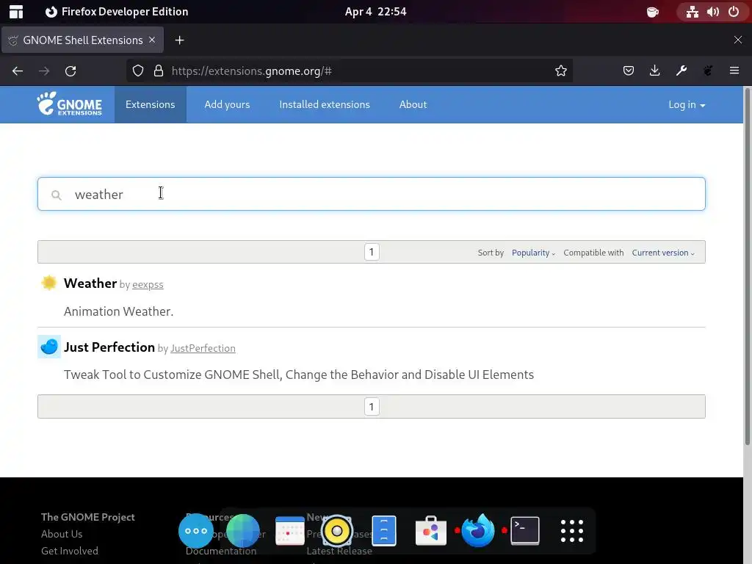Click the search magnifier icon
The width and height of the screenshot is (752, 564).
tap(57, 195)
